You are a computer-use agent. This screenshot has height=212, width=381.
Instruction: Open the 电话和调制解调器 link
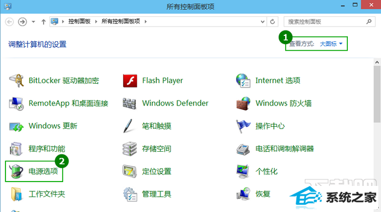point(285,149)
